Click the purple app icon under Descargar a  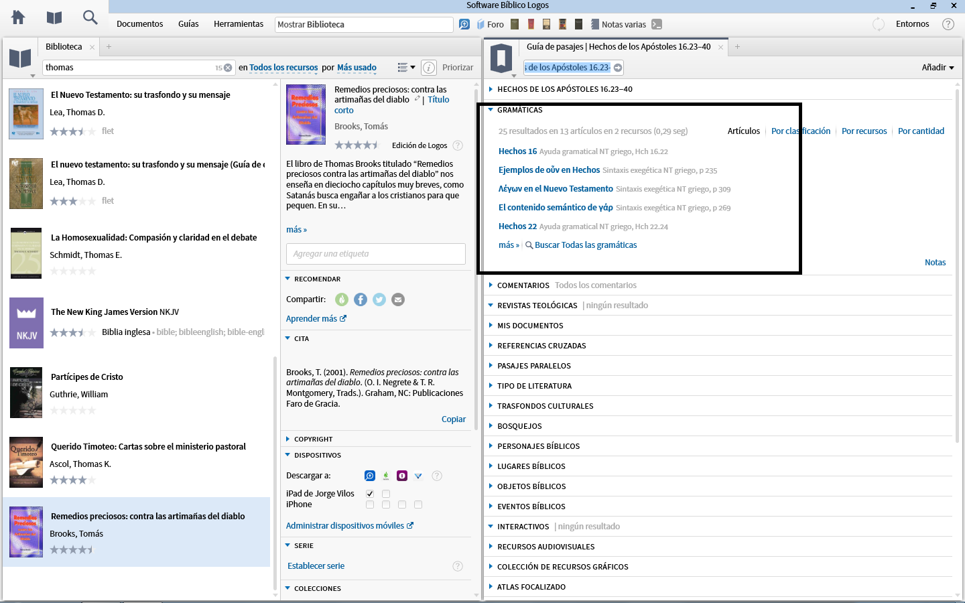click(402, 476)
